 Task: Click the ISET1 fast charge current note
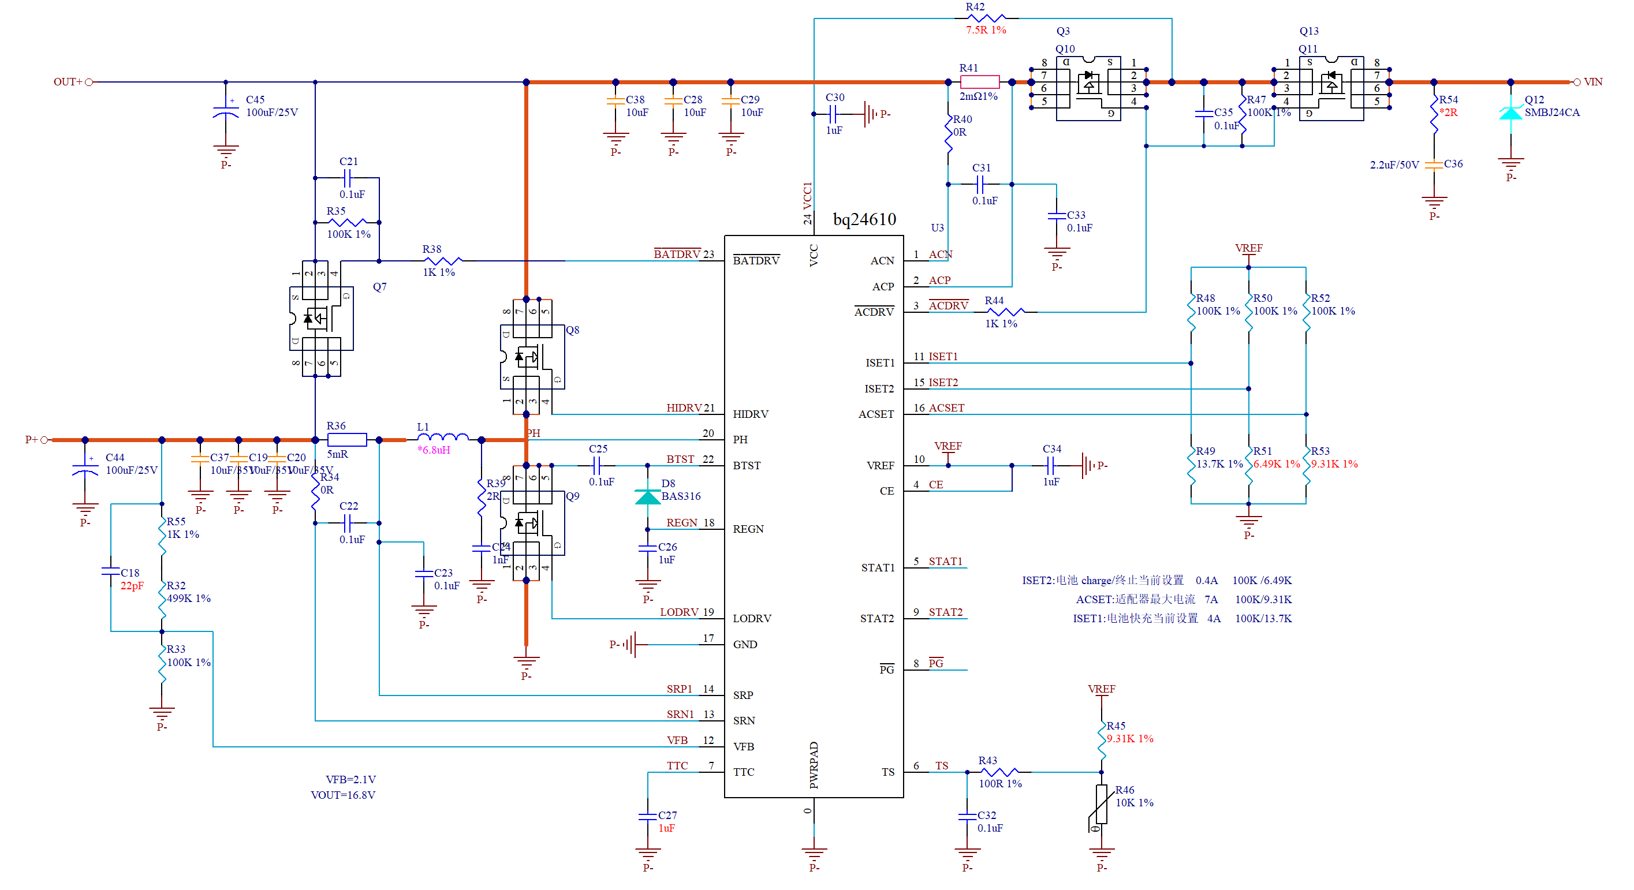[x=1182, y=619]
